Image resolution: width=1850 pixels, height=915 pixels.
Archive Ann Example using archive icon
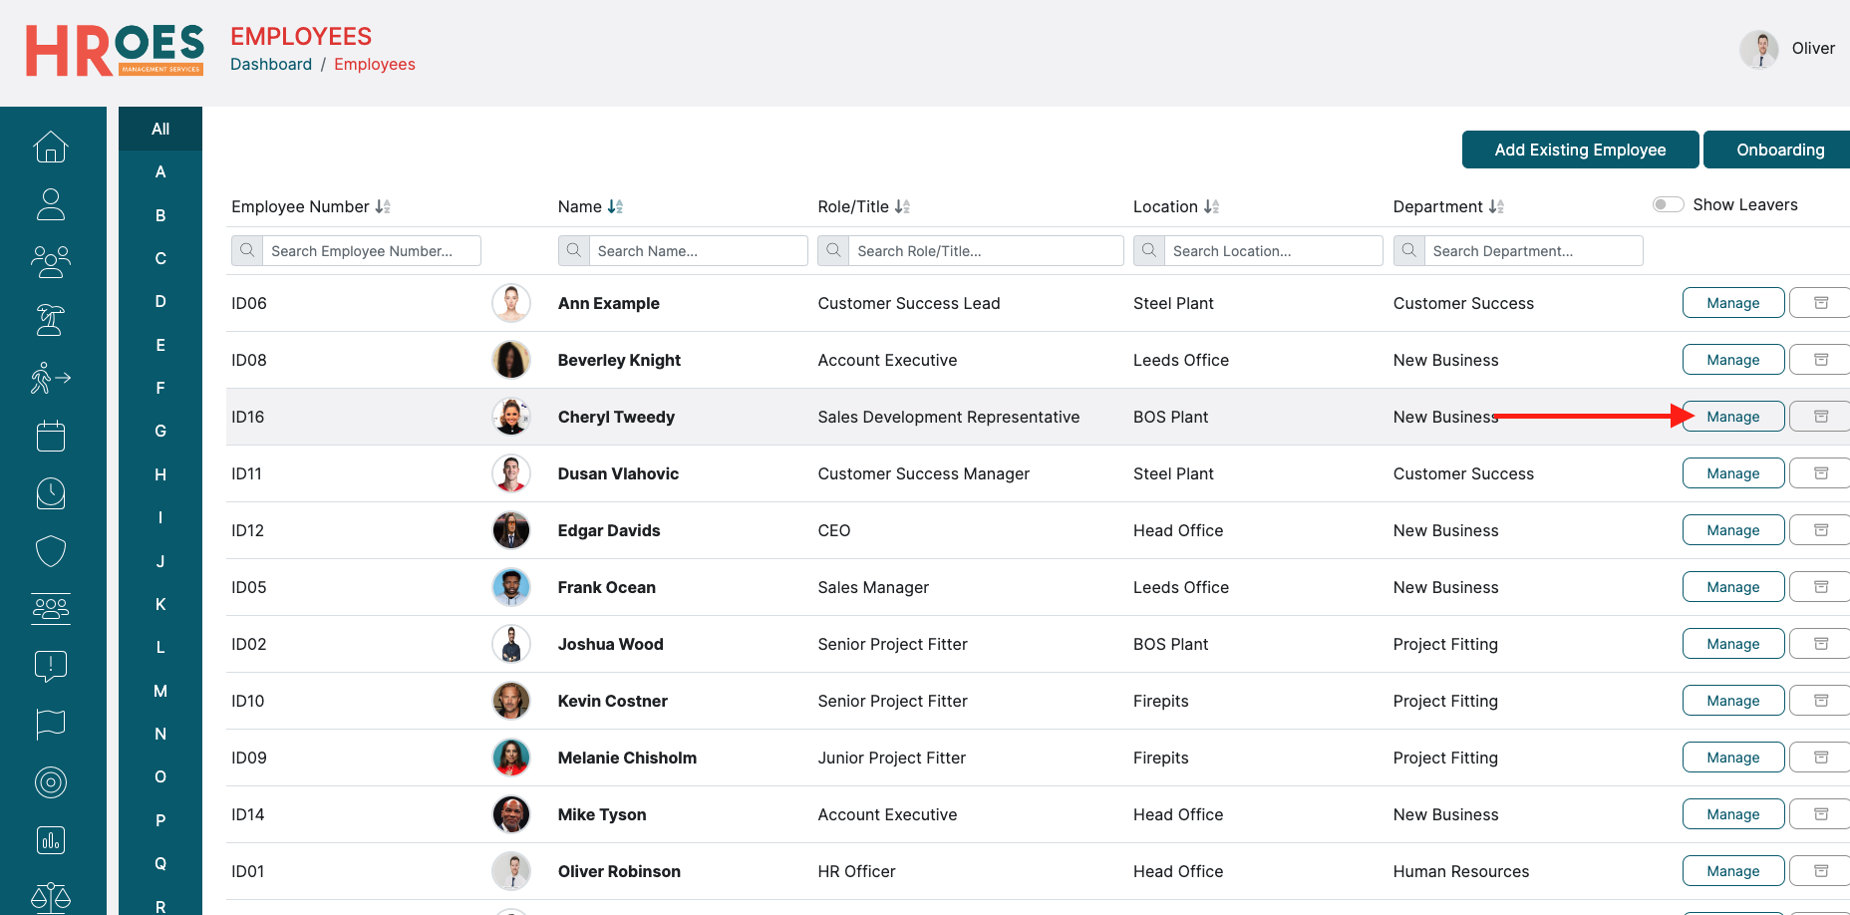[1820, 303]
